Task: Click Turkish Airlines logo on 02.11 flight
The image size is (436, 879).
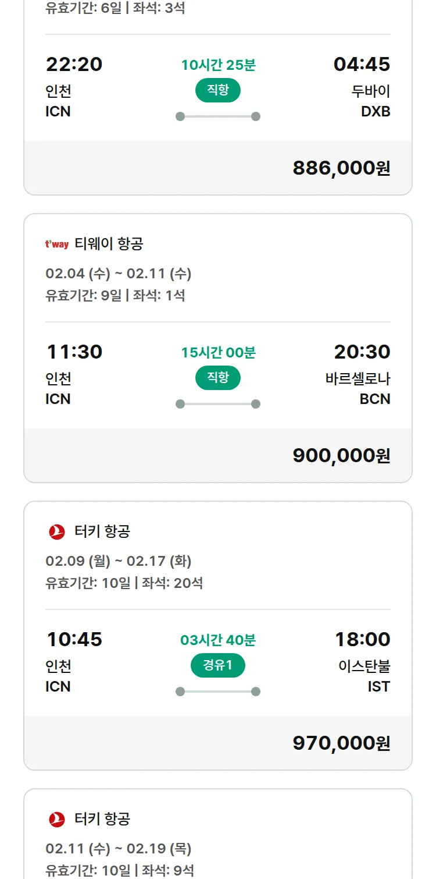Action: [57, 819]
